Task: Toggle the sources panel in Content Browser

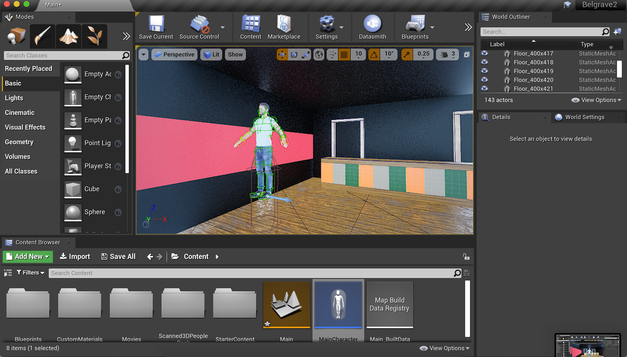Action: 8,273
